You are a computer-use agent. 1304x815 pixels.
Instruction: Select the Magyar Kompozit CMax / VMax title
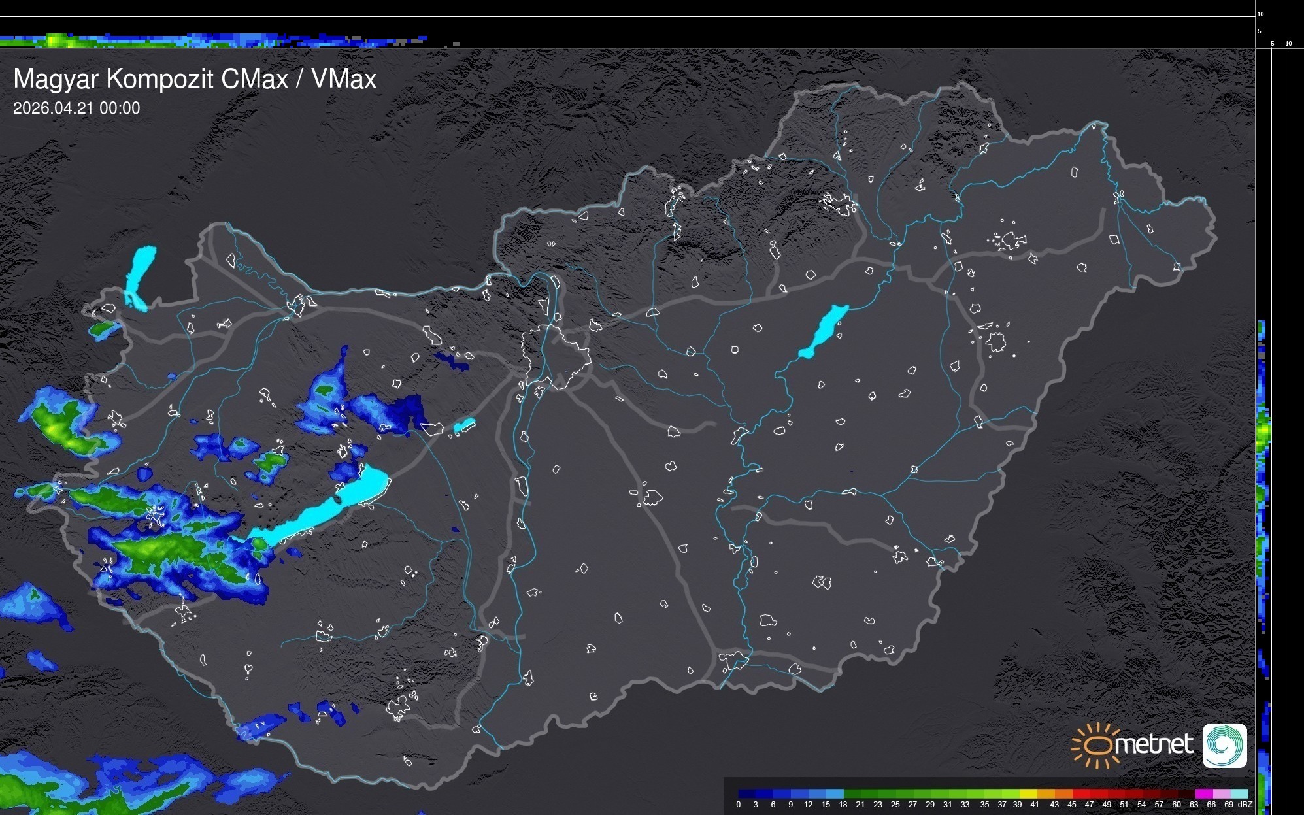coord(195,79)
